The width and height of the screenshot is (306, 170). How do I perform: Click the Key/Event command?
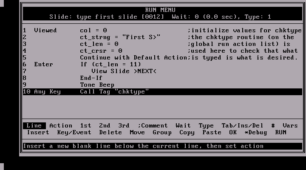point(74,132)
